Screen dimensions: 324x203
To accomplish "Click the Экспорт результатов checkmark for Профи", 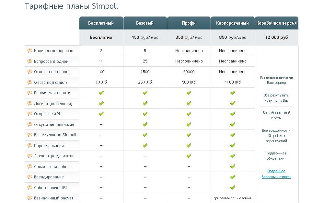I will pyautogui.click(x=189, y=156).
